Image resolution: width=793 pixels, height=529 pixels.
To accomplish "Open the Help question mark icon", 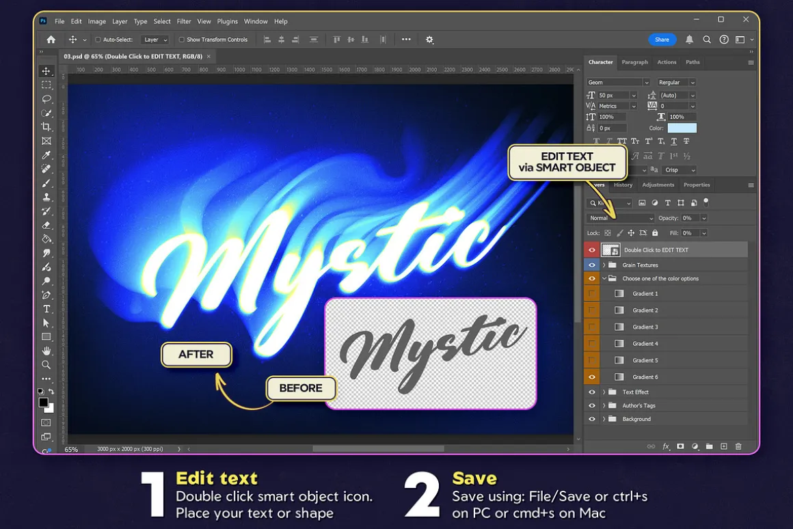I will (724, 40).
